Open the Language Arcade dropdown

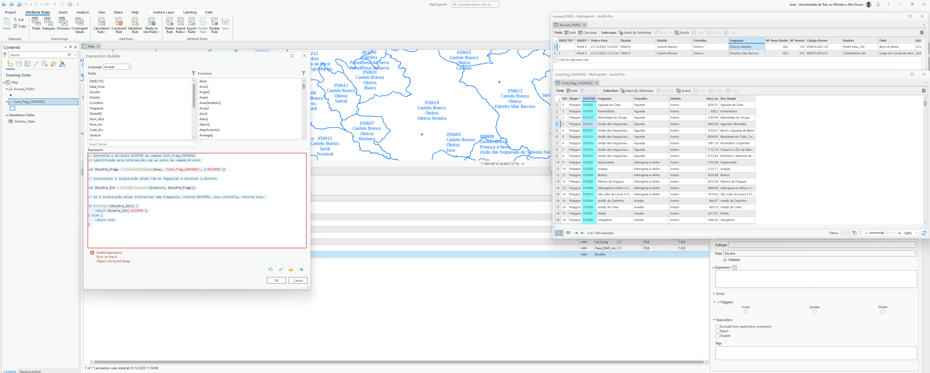pos(117,67)
